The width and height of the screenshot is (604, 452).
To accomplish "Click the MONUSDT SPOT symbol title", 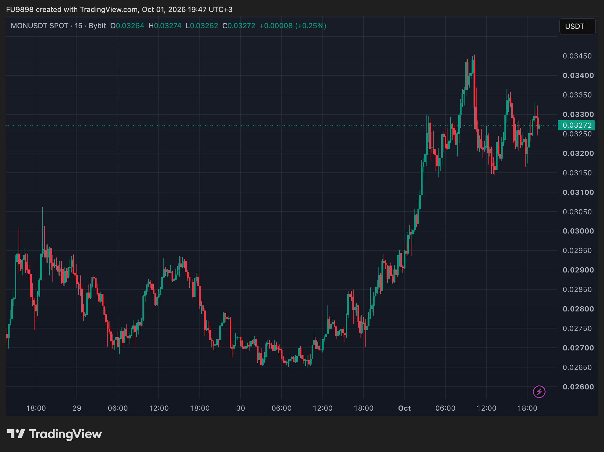I will pos(40,26).
